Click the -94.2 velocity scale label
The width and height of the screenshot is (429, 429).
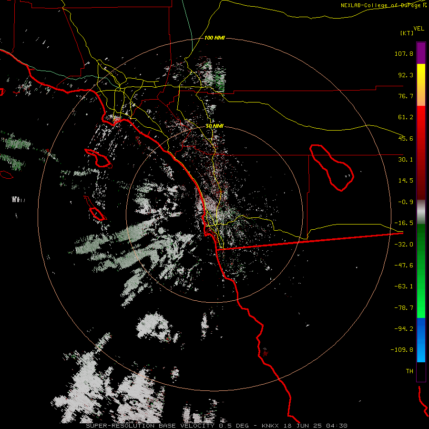[404, 328]
